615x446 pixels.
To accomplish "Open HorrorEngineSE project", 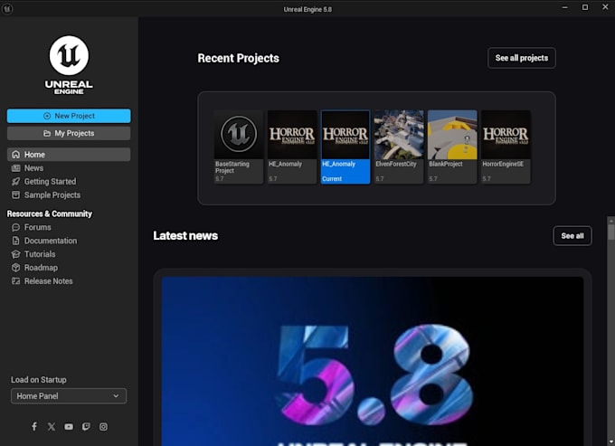I will point(506,147).
